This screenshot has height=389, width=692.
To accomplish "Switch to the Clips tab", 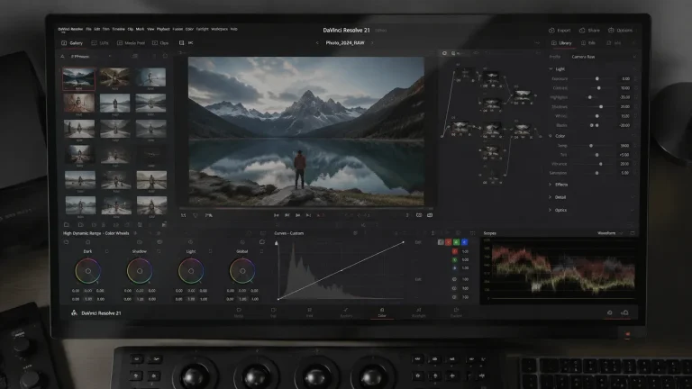I will (x=160, y=43).
